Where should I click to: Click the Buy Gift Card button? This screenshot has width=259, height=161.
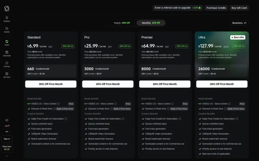[239, 8]
